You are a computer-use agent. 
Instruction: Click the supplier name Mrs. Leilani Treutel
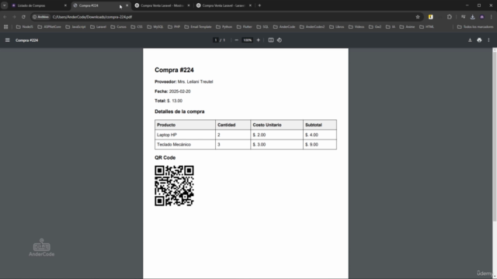(x=195, y=81)
